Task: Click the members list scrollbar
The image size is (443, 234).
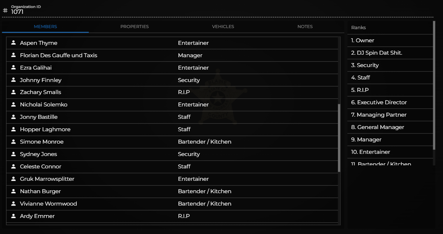Action: coord(339,138)
